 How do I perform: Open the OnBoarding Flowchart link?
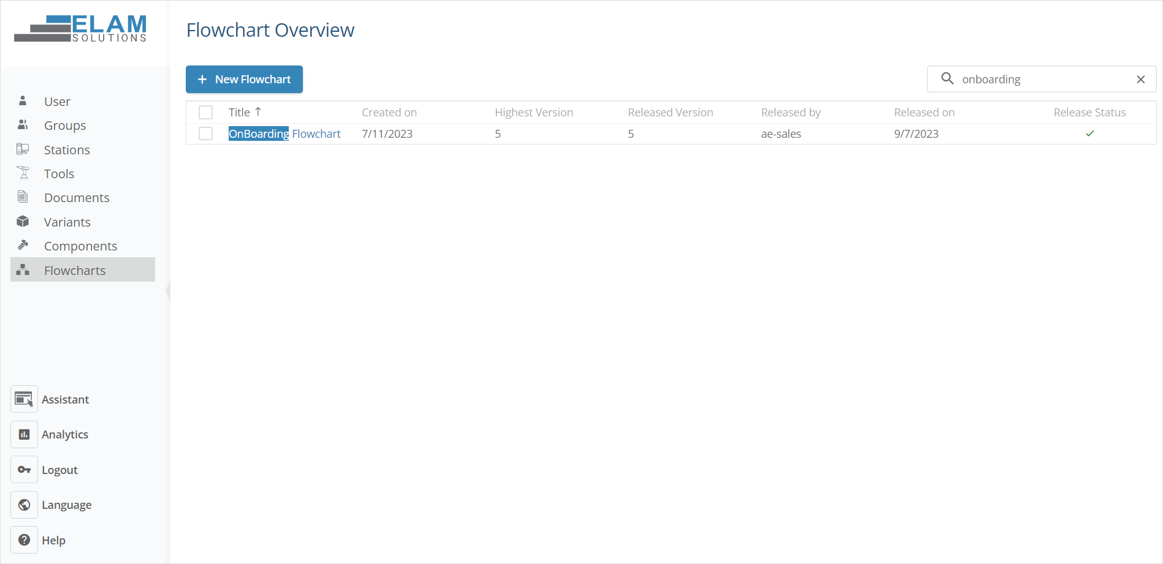coord(284,133)
